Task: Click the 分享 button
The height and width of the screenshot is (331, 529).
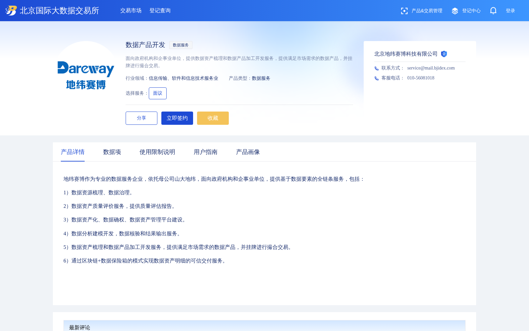Action: coord(142,118)
